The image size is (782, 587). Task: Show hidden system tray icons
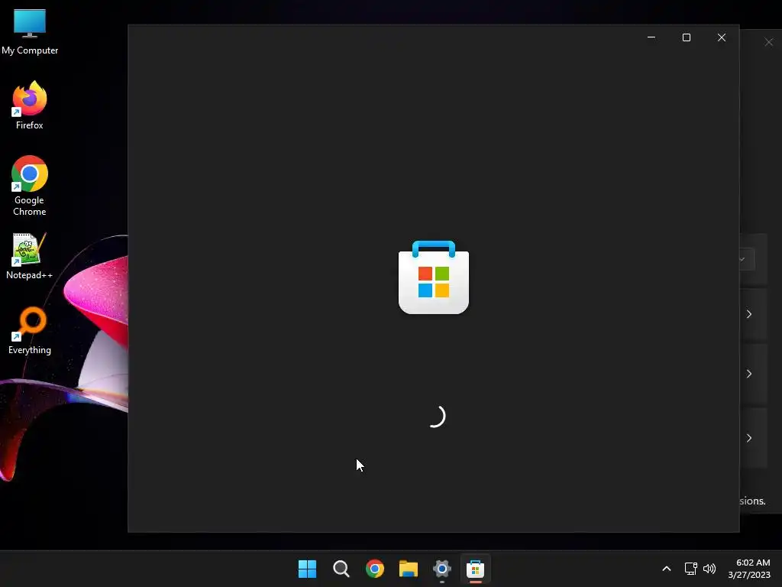[666, 569]
